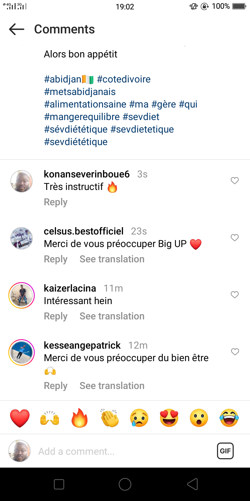Tap the red heart quick reaction emoji
This screenshot has width=250, height=501.
tap(20, 418)
